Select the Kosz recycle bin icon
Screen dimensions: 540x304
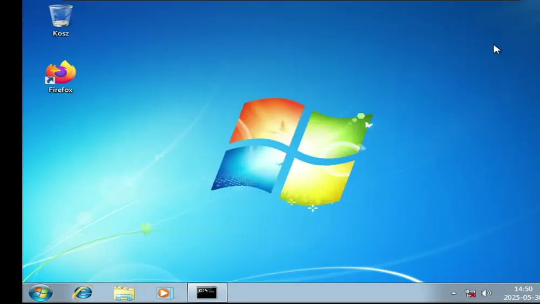[60, 21]
